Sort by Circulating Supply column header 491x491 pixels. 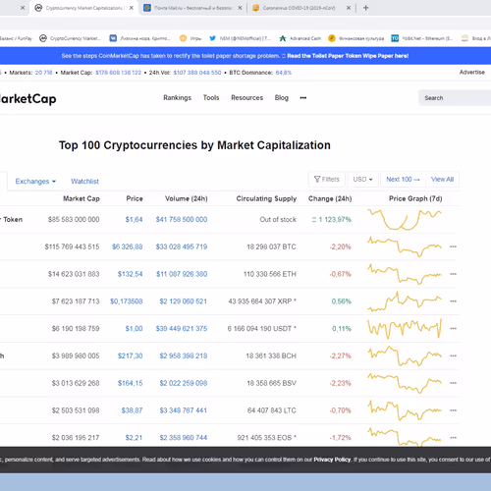[266, 198]
